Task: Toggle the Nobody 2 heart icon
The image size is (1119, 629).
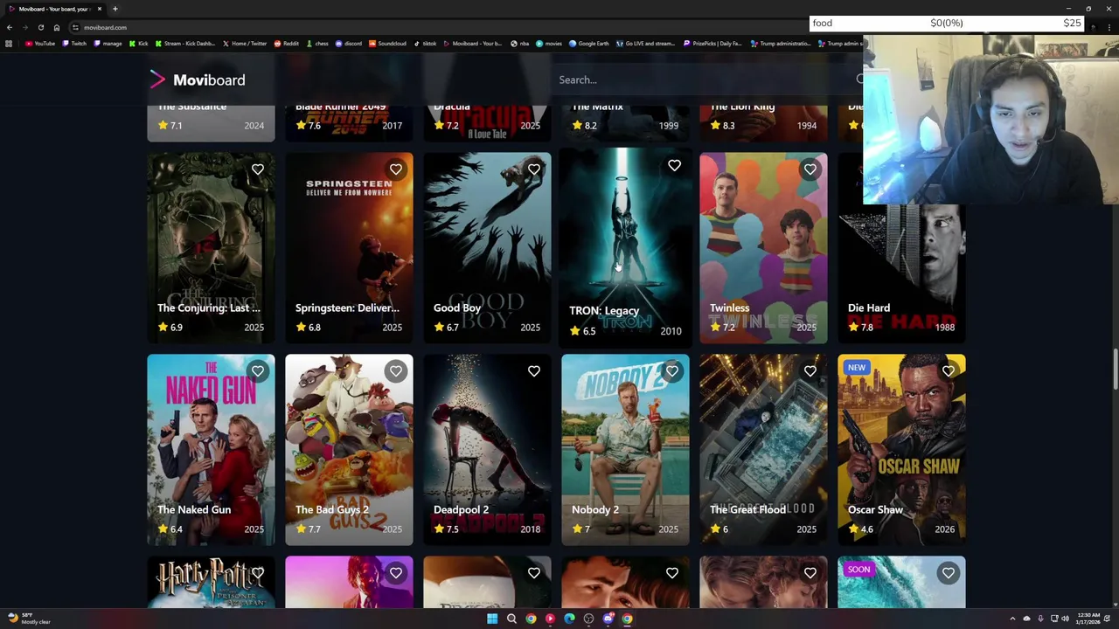Action: pyautogui.click(x=672, y=371)
